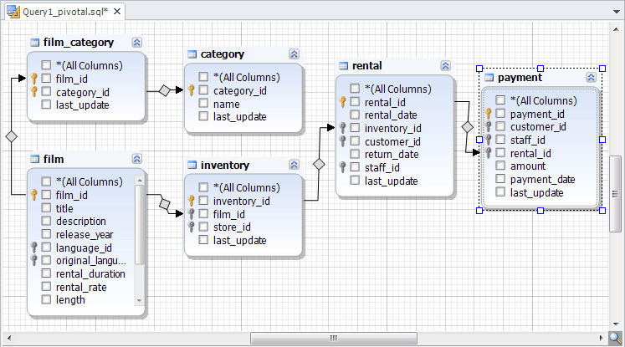
Task: Click the category table icon
Action: pos(192,54)
